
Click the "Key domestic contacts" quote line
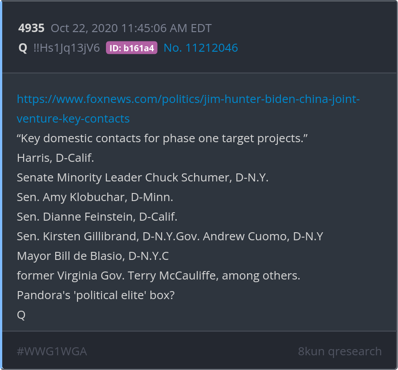click(162, 138)
